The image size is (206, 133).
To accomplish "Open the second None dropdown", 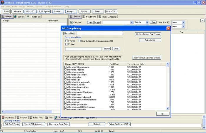I will tap(183, 26).
